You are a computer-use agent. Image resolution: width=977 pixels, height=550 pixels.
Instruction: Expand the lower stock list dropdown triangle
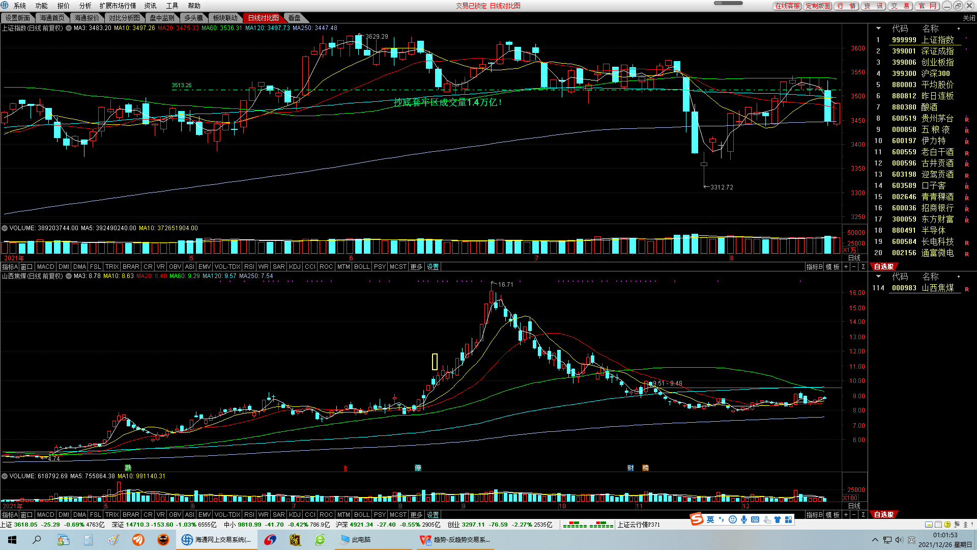point(878,277)
